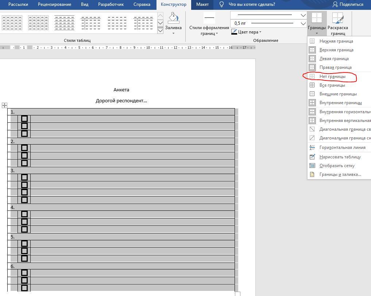The height and width of the screenshot is (296, 371).
Task: Apply the first table style thumbnail in gallery
Action: click(12, 23)
